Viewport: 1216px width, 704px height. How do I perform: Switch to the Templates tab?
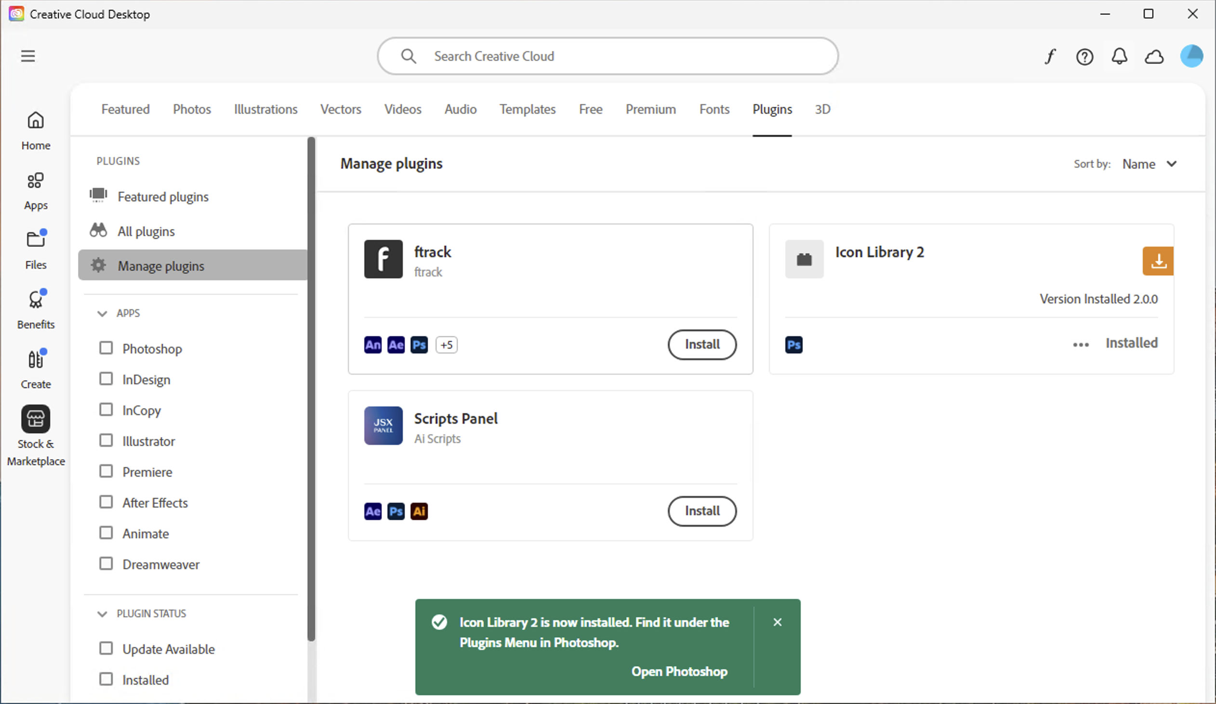click(528, 109)
